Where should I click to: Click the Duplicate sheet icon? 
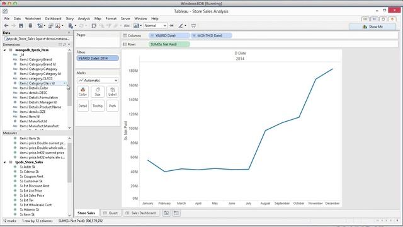coord(50,25)
